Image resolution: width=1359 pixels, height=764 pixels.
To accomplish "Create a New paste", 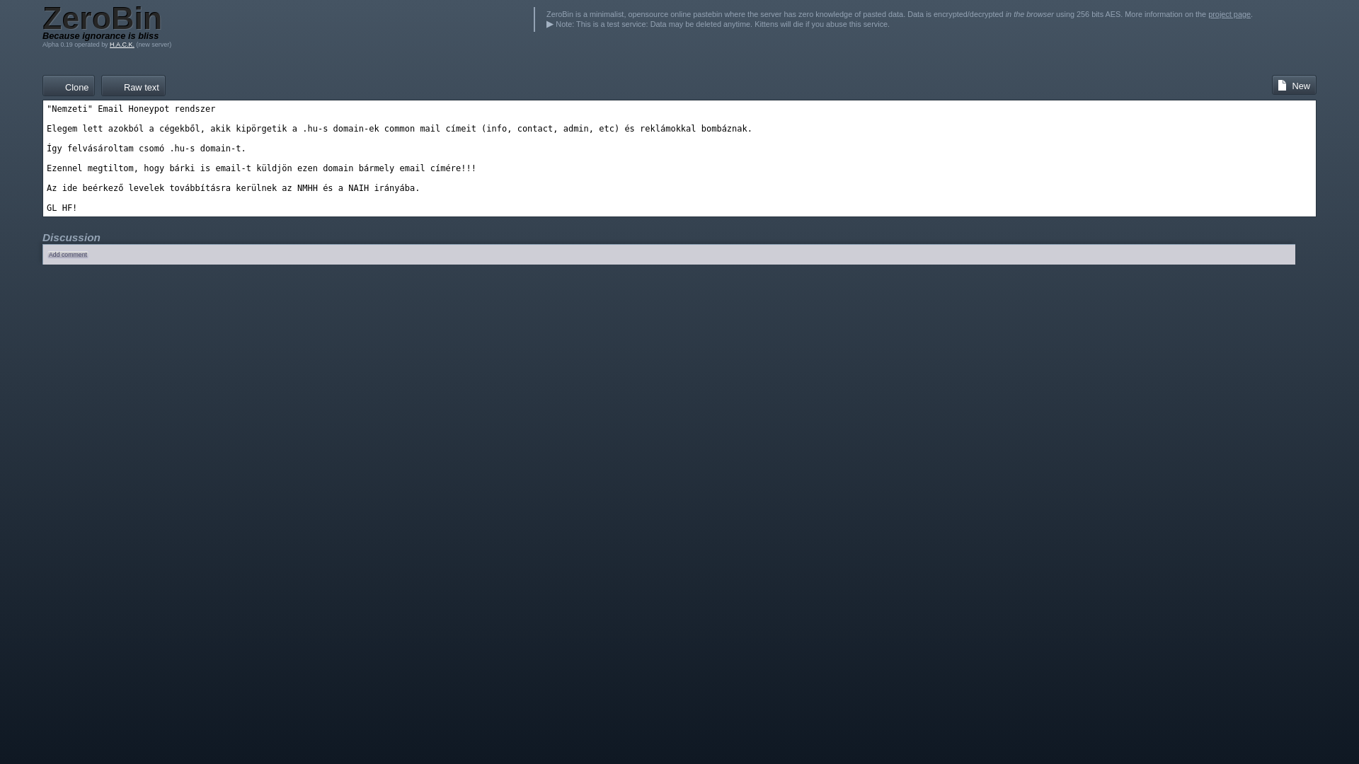I will tap(1294, 86).
